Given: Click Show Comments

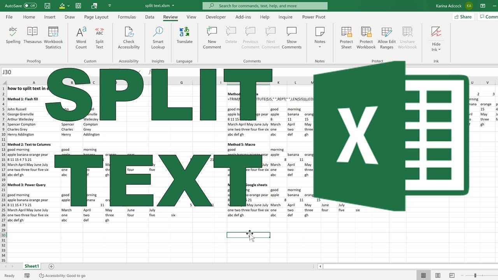Looking at the screenshot, I should coord(292,38).
